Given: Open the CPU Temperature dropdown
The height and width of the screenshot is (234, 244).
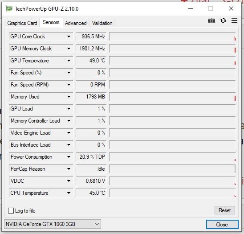Looking at the screenshot, I should [41, 193].
